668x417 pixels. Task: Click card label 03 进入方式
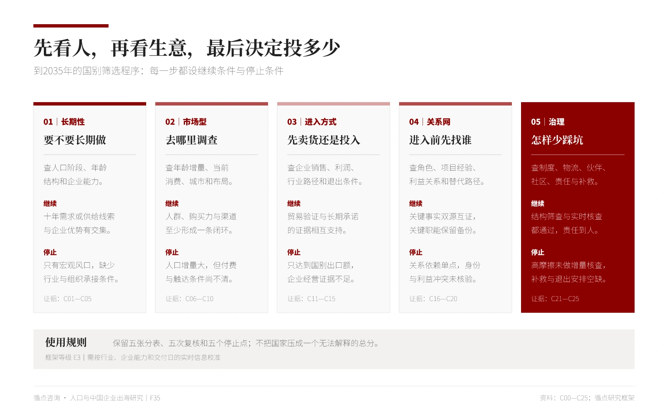click(x=312, y=122)
